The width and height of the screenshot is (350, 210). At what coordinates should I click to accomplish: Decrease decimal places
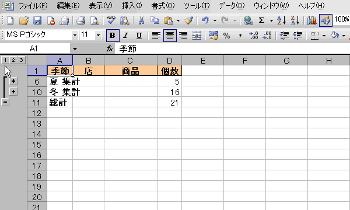(x=267, y=36)
